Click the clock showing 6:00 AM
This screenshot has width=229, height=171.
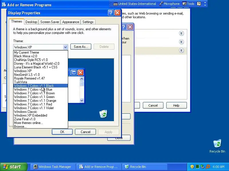coord(218,167)
